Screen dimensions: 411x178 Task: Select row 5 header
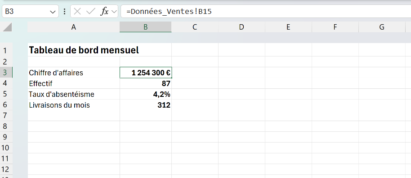(6, 94)
